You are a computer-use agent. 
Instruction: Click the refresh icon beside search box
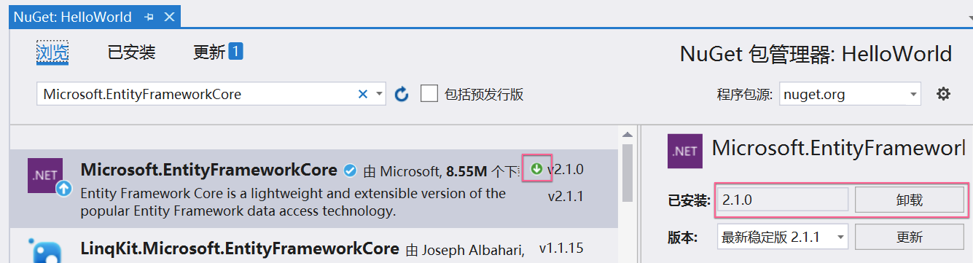[402, 94]
